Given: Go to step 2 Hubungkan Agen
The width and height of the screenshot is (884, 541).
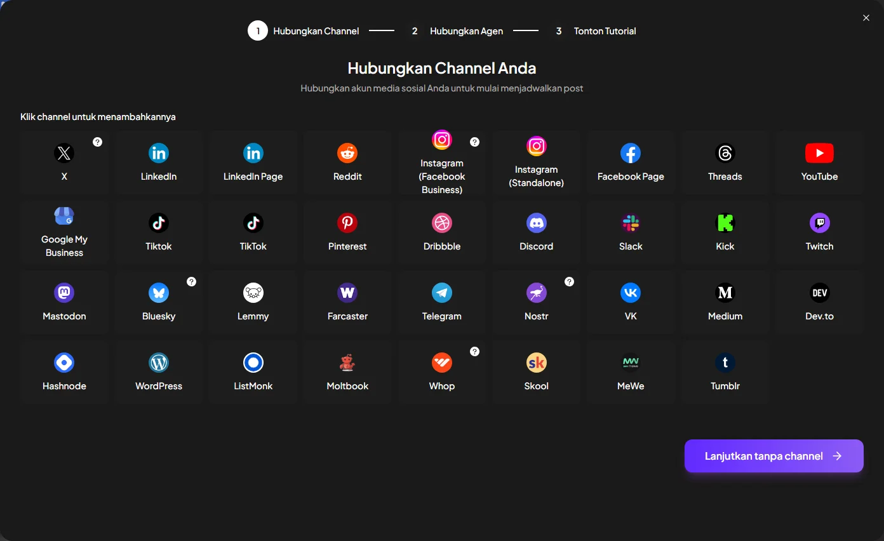Looking at the screenshot, I should coord(454,31).
